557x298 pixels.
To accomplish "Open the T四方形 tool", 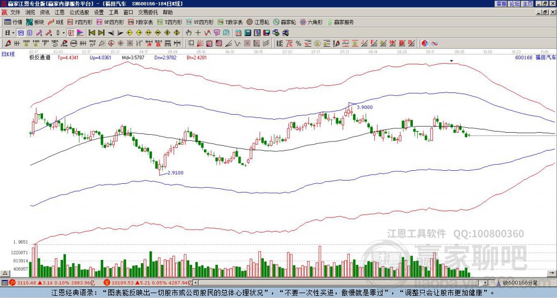I will [x=170, y=22].
